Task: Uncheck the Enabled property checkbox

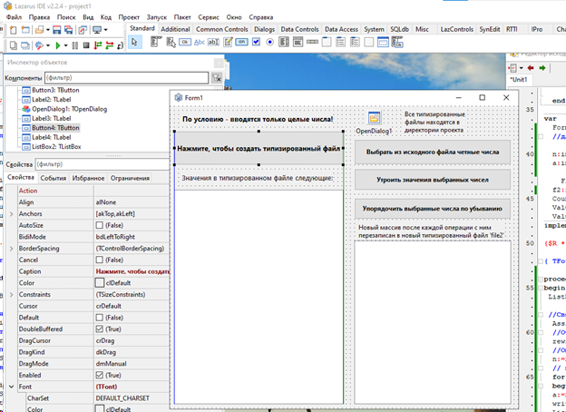Action: click(x=100, y=374)
